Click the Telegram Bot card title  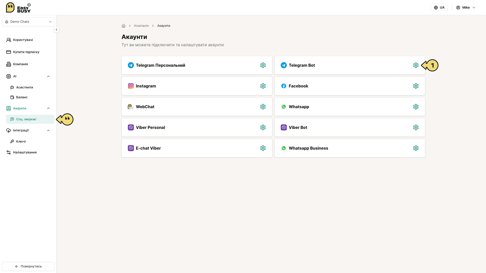(x=302, y=65)
